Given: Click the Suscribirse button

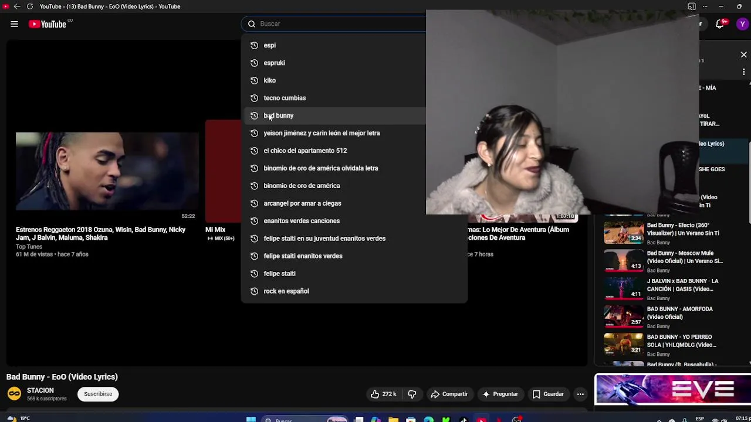Looking at the screenshot, I should coord(98,394).
